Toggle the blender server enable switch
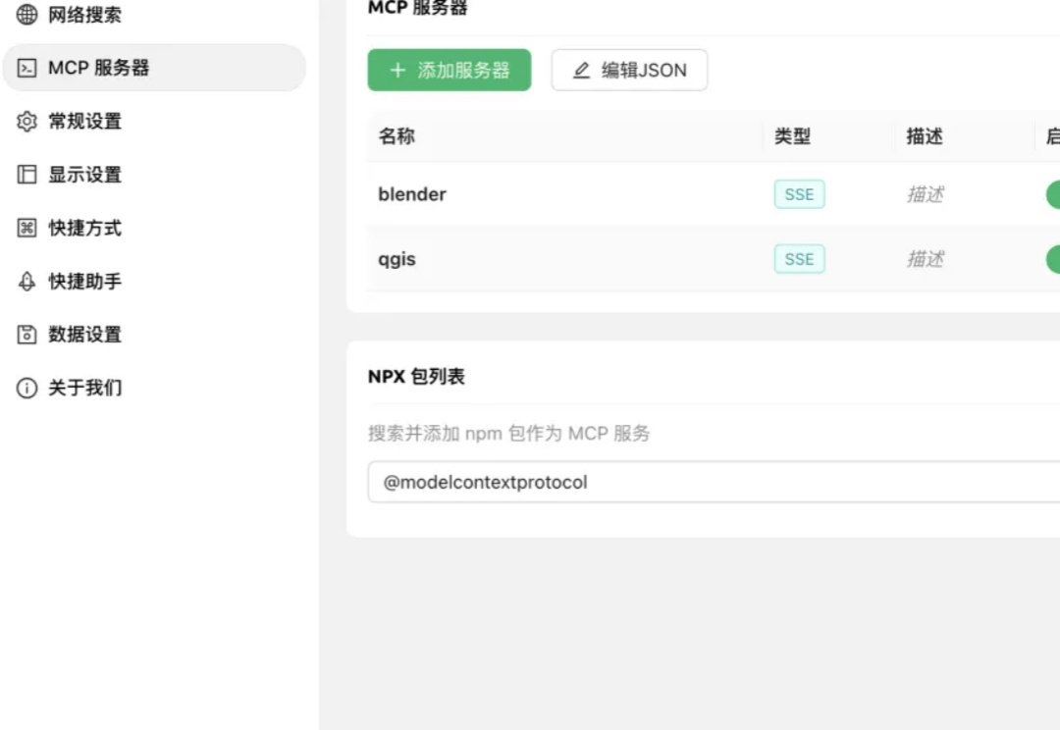Screen dimensions: 1060x730 (x=1053, y=194)
